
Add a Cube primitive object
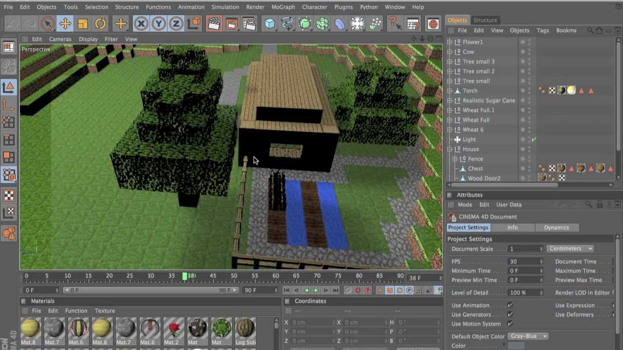(x=270, y=23)
